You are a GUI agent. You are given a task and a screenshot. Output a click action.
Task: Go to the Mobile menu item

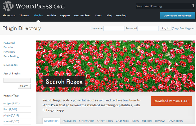51,15
